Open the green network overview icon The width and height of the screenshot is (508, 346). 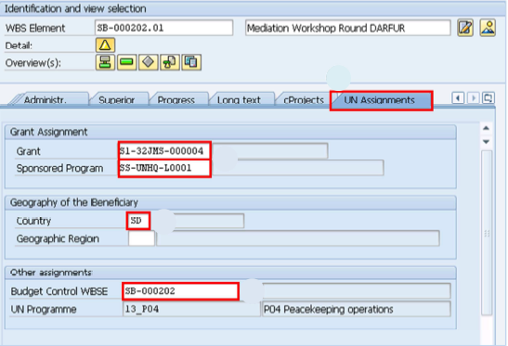tap(126, 62)
